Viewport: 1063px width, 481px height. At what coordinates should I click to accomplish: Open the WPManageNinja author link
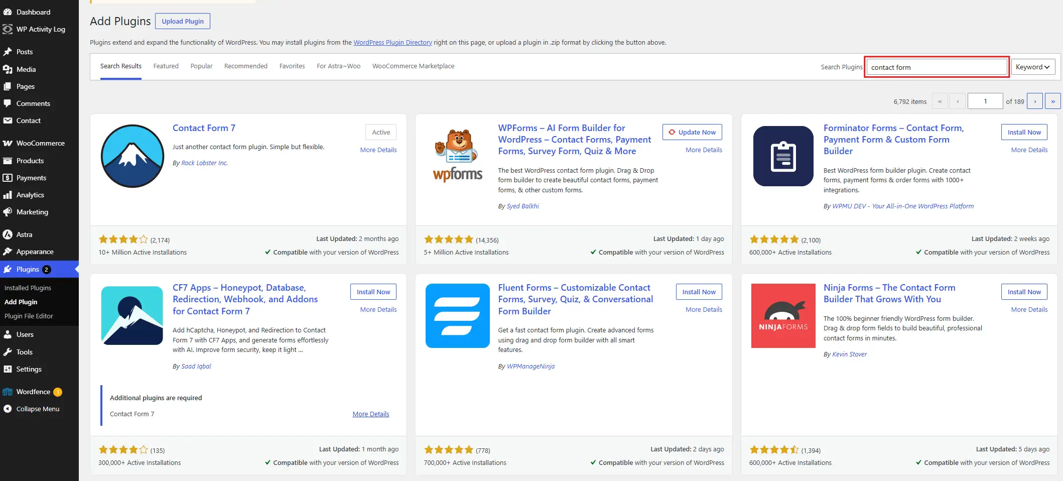pos(530,367)
